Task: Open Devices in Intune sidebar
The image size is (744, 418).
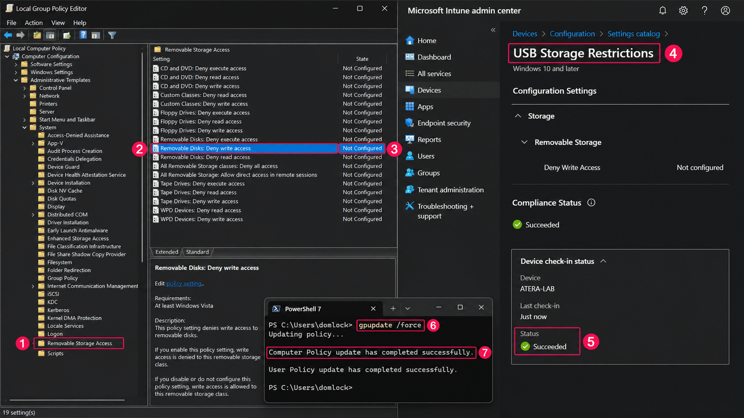Action: point(449,90)
